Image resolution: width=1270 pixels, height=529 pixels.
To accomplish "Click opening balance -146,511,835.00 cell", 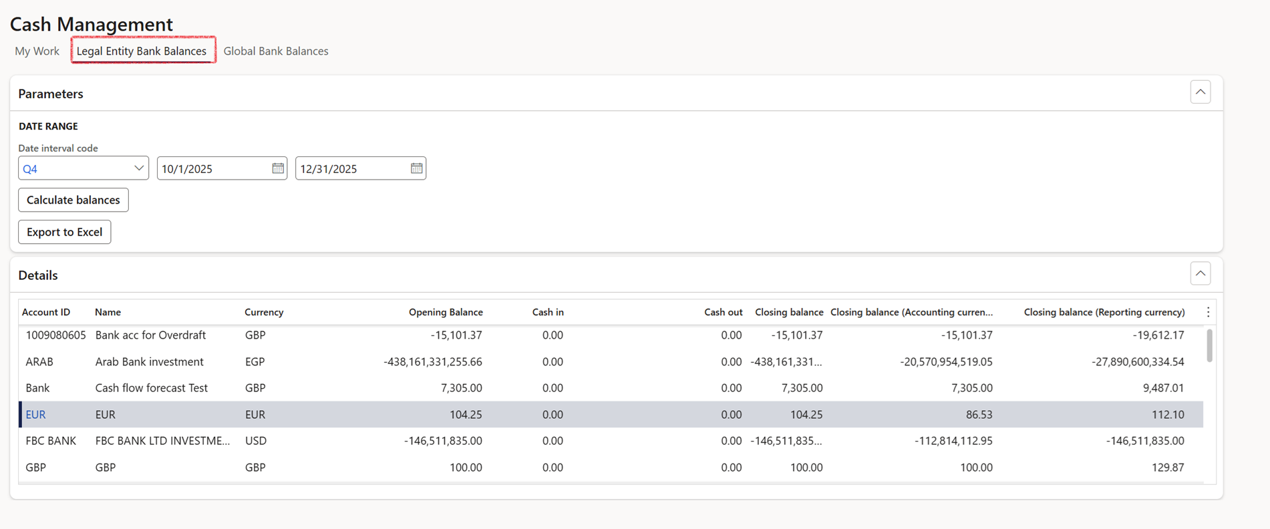I will (x=443, y=441).
